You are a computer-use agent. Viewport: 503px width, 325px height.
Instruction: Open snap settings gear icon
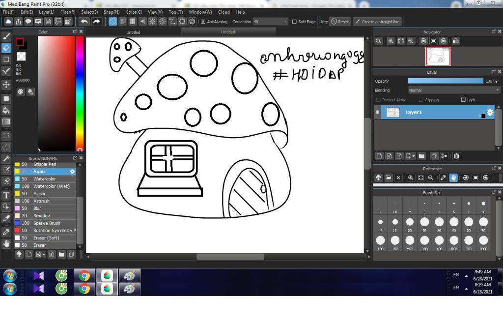click(x=192, y=22)
